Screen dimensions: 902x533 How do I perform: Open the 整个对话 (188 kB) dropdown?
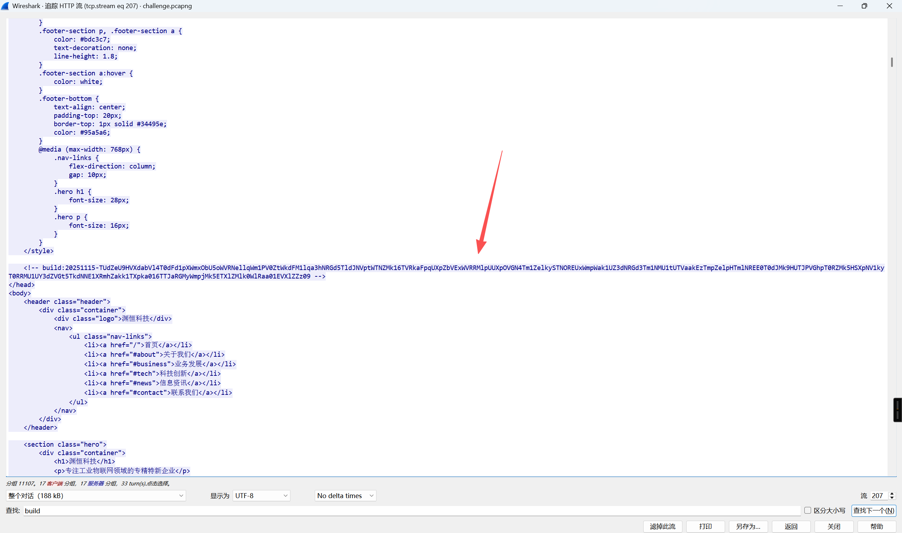(96, 496)
